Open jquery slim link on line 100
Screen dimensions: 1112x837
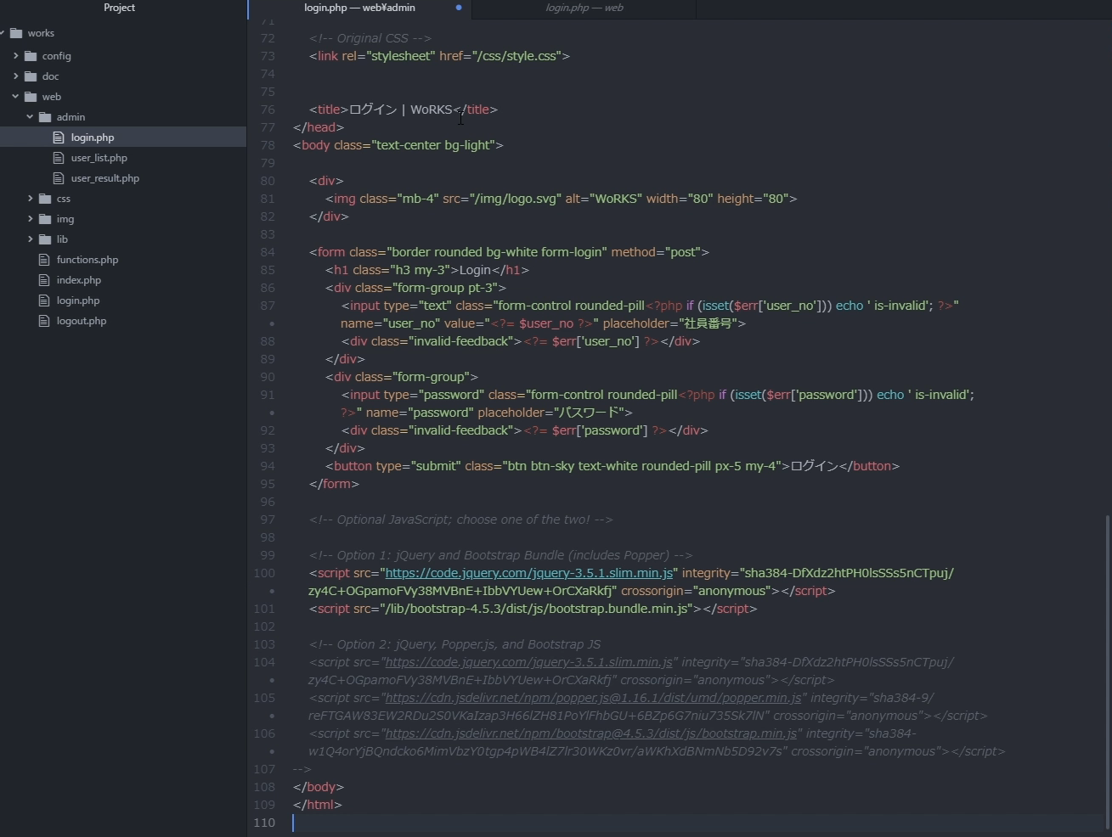point(529,573)
